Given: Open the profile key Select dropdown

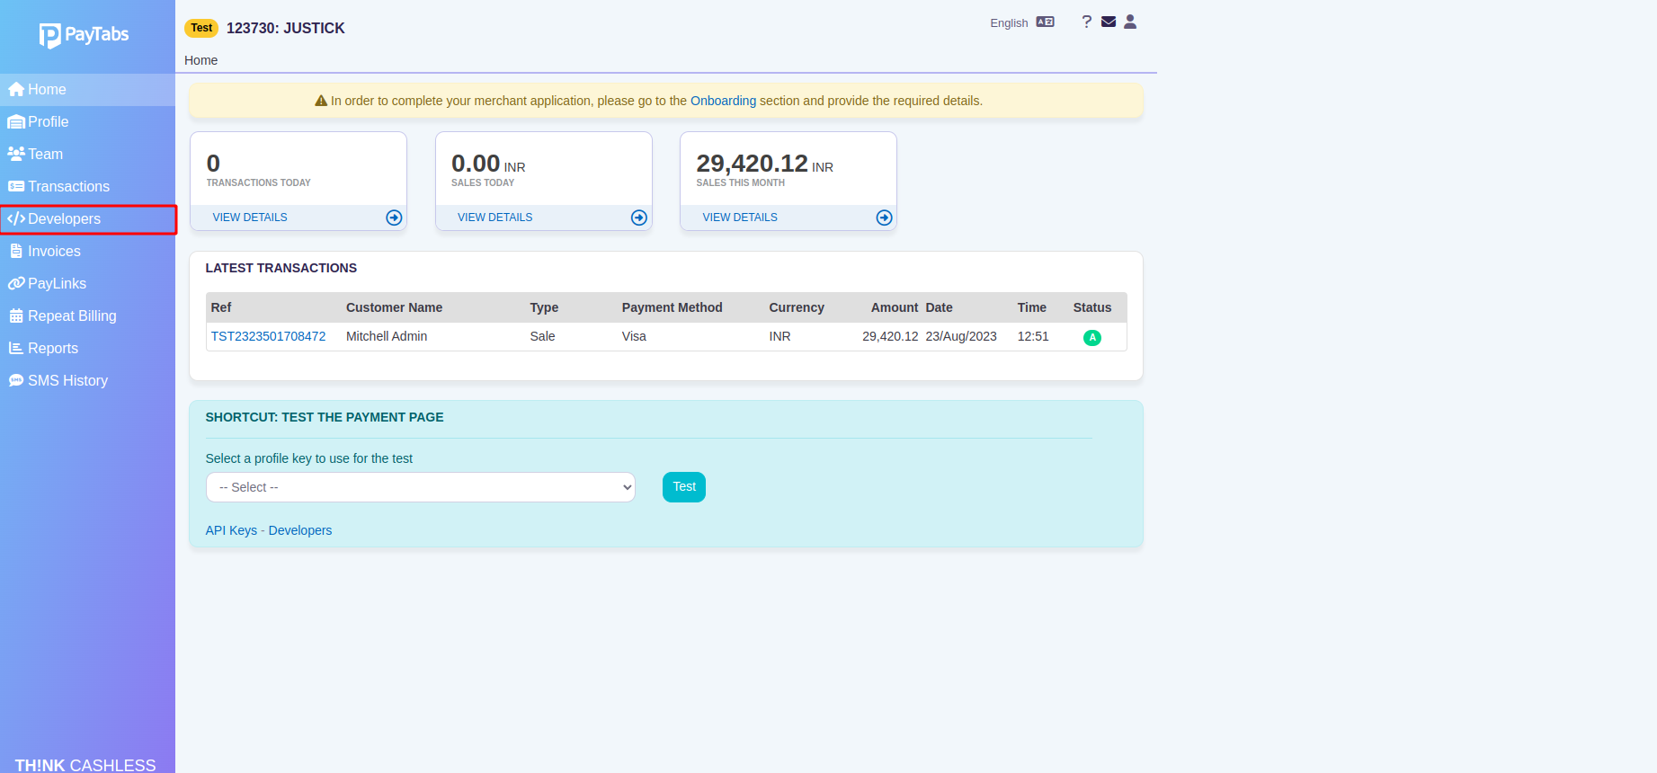Looking at the screenshot, I should (x=421, y=487).
